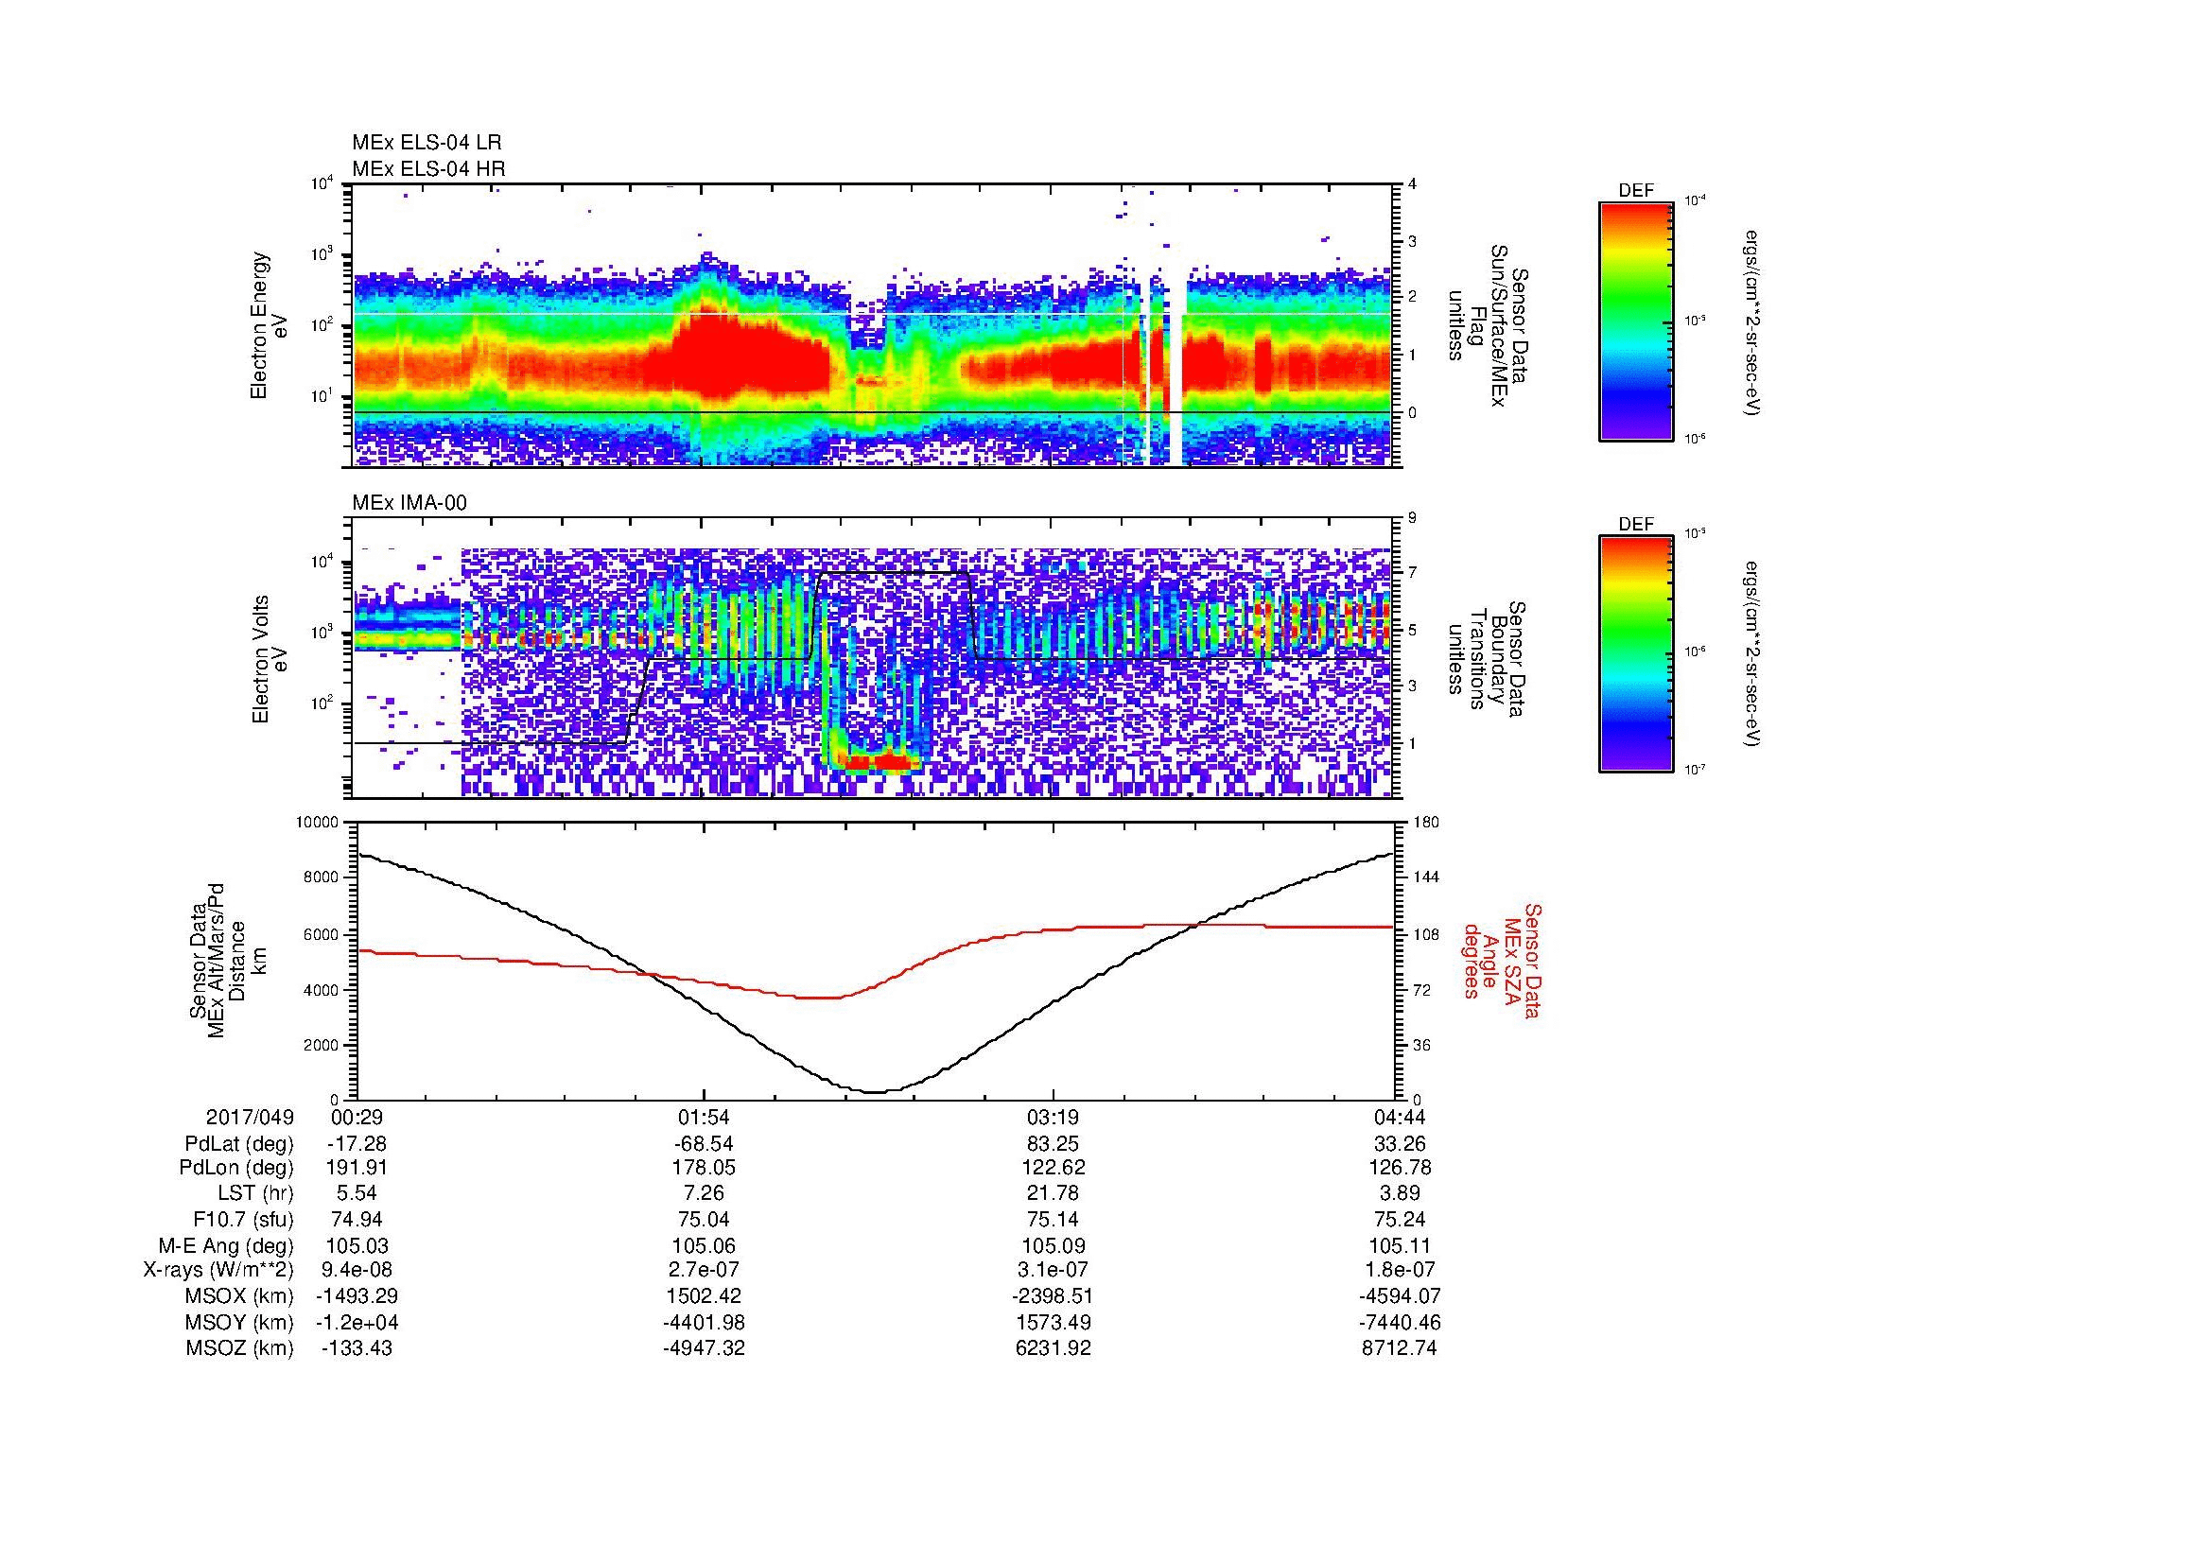Click the M-E Ang value '105.11'
The image size is (2212, 1563).
(1401, 1245)
